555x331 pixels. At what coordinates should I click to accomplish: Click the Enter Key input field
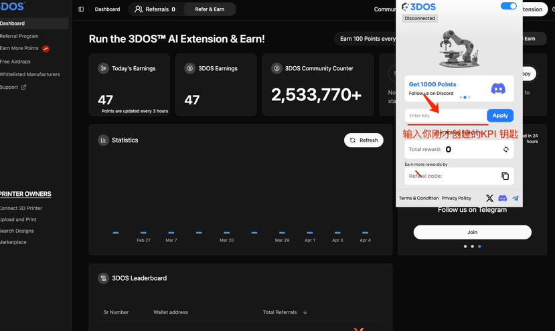(x=446, y=116)
